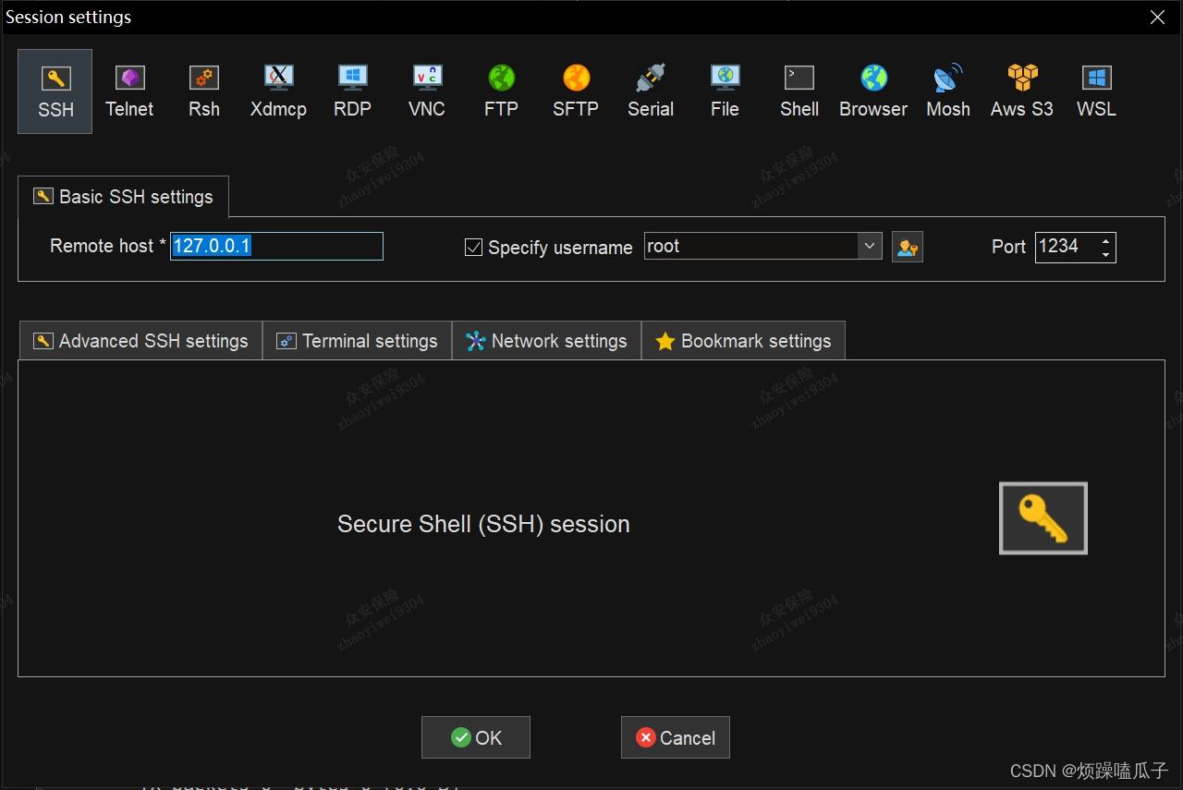Viewport: 1183px width, 790px height.
Task: Pick the Mosh session type
Action: [948, 91]
